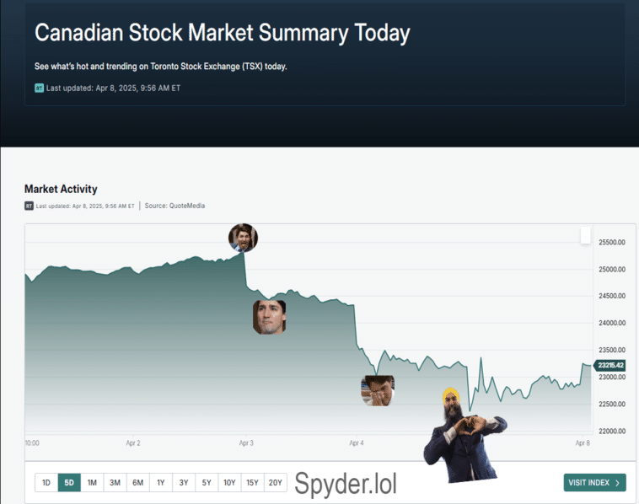Click the 23215.42 current price tag

pos(609,365)
